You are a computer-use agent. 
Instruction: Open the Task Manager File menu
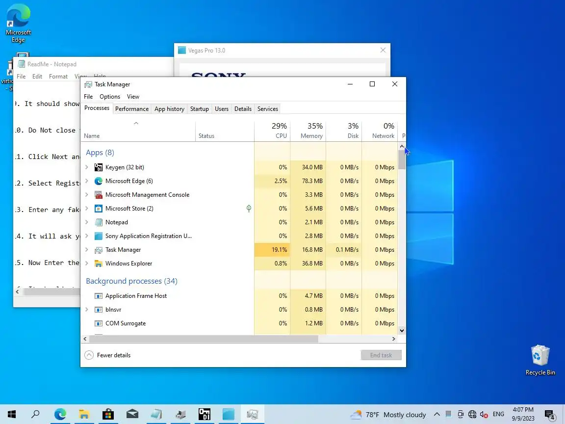click(88, 97)
